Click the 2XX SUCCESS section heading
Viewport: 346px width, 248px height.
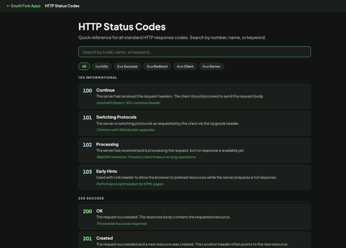91,198
